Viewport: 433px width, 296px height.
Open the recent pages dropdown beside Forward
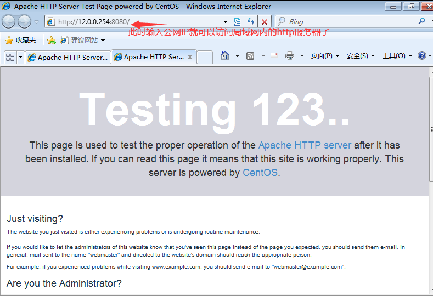(x=36, y=22)
